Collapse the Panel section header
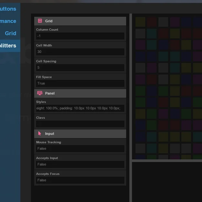Viewport: 202px width, 202px height. pyautogui.click(x=80, y=93)
